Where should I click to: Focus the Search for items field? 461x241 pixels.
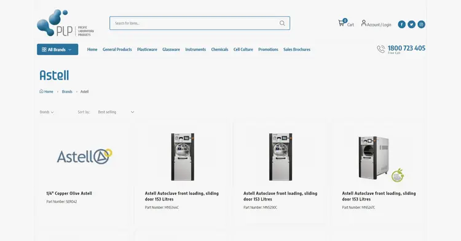(200, 23)
